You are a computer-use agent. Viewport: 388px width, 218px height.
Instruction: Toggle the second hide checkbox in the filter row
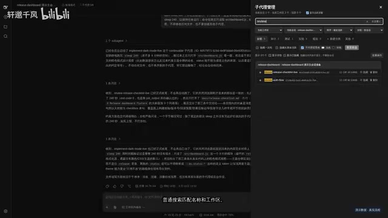click(x=277, y=48)
